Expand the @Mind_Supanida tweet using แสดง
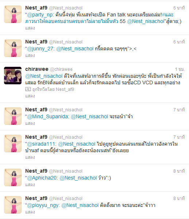This screenshot has height=219, width=189. tap(30, 123)
